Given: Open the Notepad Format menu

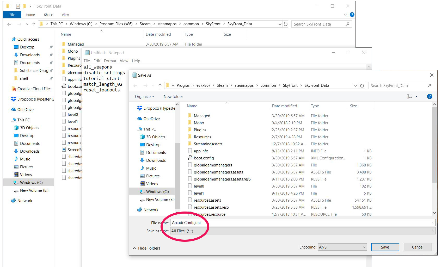Looking at the screenshot, I should pyautogui.click(x=110, y=61).
